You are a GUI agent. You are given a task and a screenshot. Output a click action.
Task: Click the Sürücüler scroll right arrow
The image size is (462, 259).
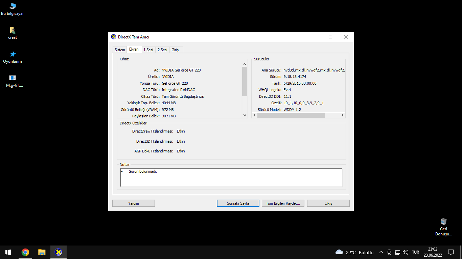343,115
